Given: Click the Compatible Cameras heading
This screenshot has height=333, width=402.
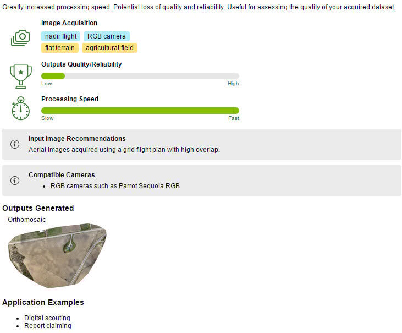Looking at the screenshot, I should [62, 175].
